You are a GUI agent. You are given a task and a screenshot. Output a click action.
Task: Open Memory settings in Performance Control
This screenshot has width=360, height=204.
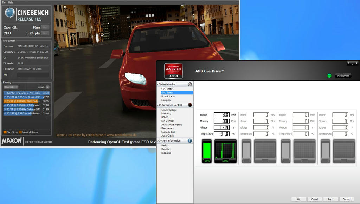(x=166, y=113)
